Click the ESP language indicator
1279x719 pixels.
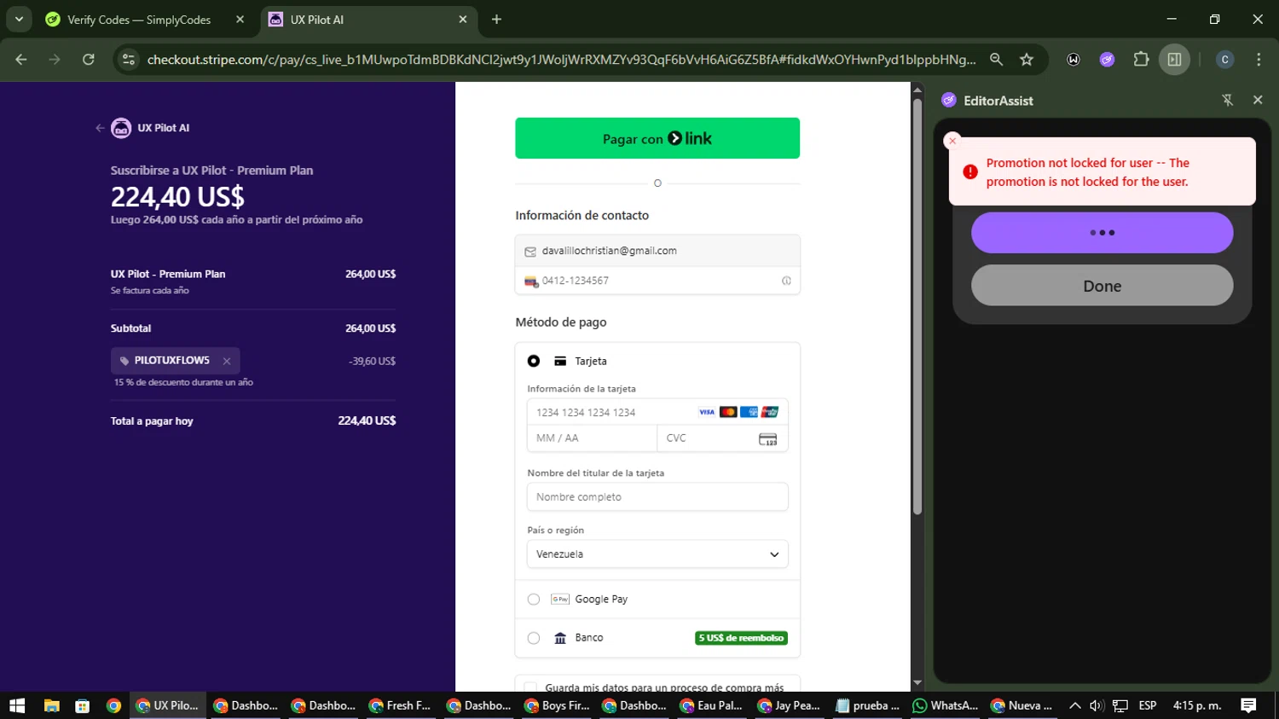[x=1148, y=705]
